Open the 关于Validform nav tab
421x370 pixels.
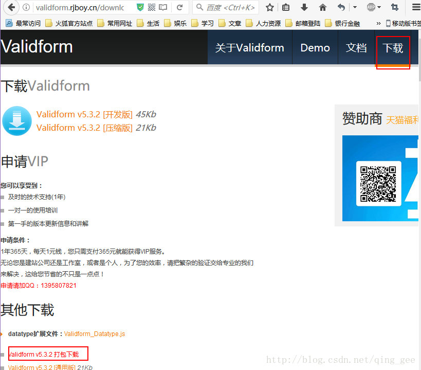coord(250,47)
